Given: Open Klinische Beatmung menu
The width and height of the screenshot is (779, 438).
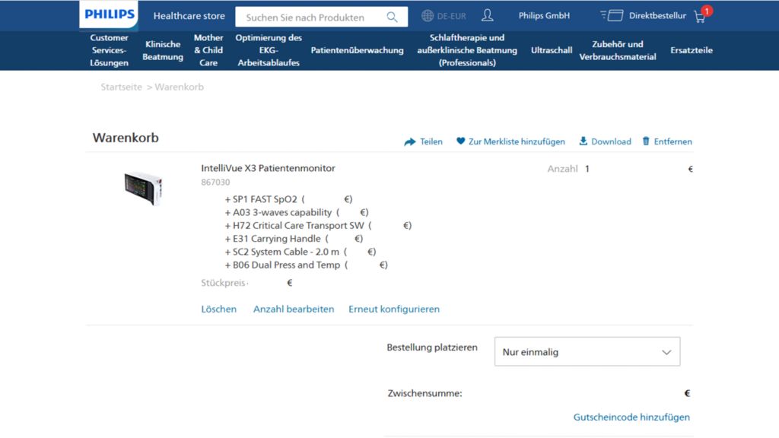Looking at the screenshot, I should 163,50.
